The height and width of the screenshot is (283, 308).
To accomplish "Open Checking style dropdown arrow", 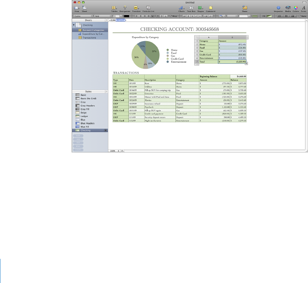I will [x=105, y=131].
